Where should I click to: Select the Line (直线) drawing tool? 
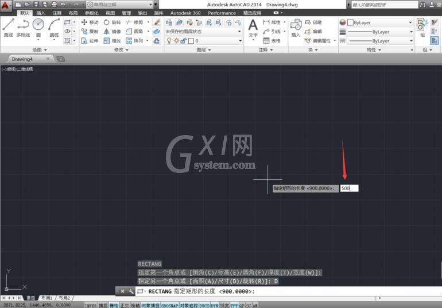click(x=8, y=28)
